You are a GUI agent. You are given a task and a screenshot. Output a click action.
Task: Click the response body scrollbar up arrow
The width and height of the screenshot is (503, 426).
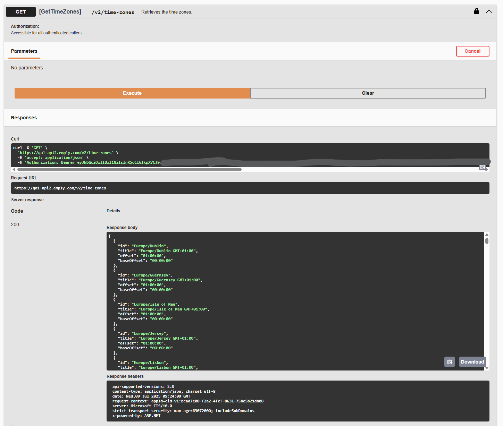click(487, 235)
